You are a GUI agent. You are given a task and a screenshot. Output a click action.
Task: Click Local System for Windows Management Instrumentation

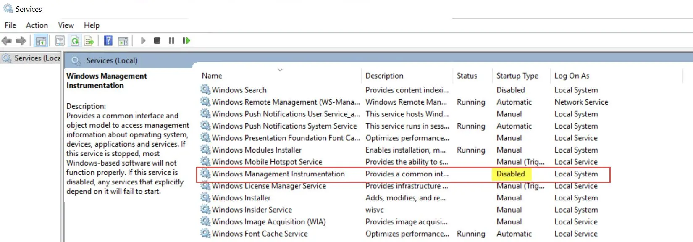click(x=576, y=174)
